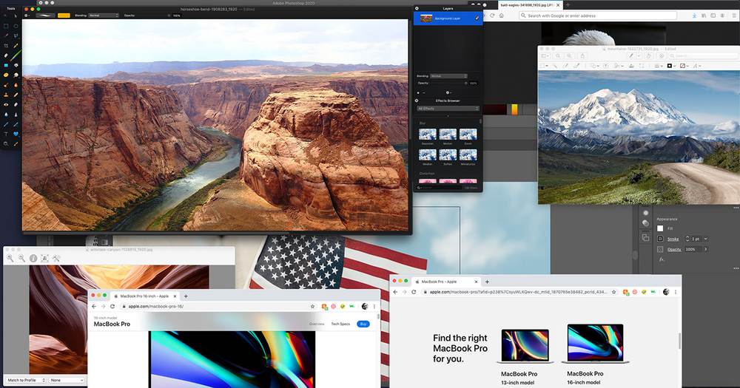
Task: Select MacBook Pro – Apple tab
Action: [x=445, y=282]
